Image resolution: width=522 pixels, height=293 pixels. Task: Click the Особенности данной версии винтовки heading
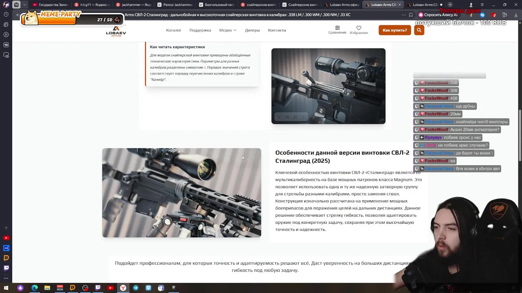coord(342,157)
